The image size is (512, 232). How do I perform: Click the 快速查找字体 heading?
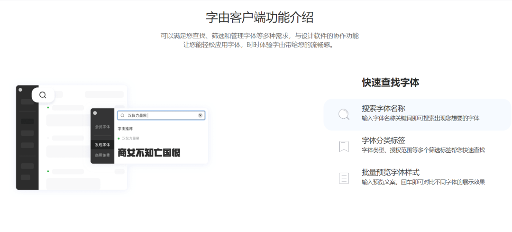click(x=390, y=83)
